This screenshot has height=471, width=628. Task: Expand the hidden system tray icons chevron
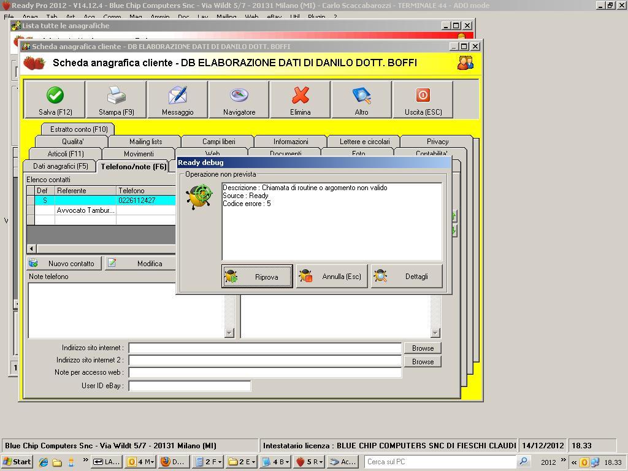[x=573, y=462]
